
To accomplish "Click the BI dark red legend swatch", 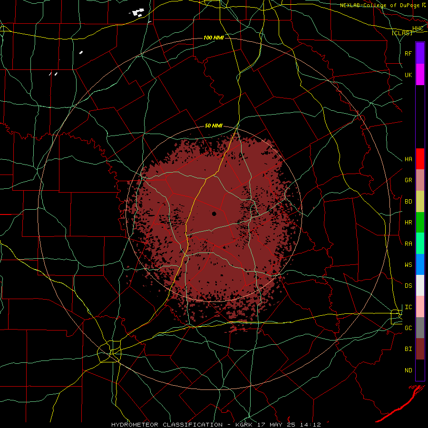I will [420, 349].
